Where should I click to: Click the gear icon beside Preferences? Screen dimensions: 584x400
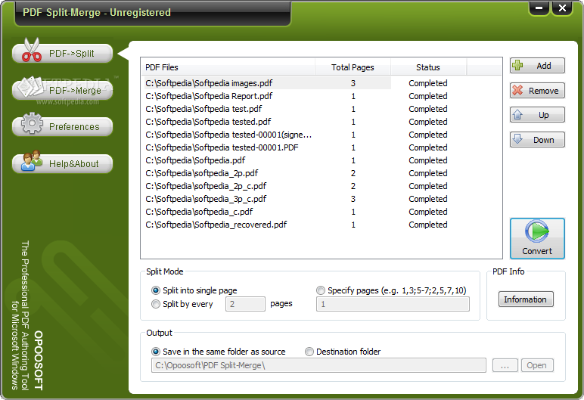(32, 123)
